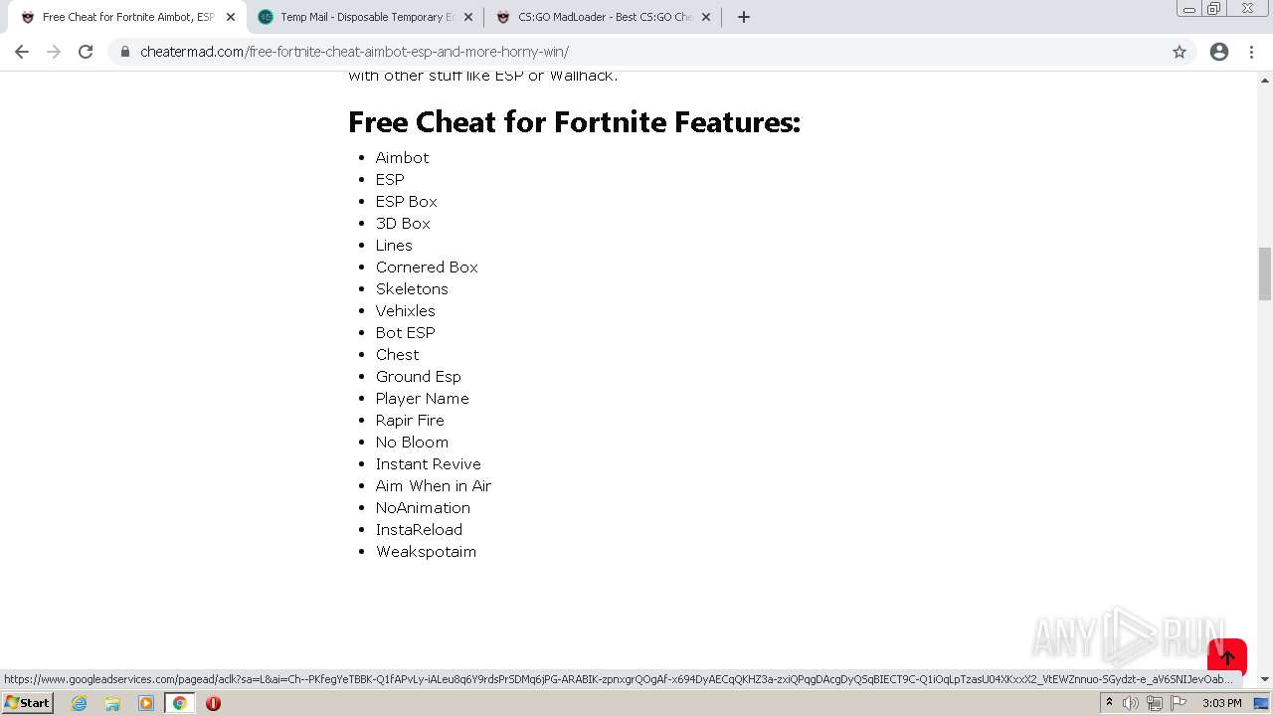1273x716 pixels.
Task: Open a new browser tab
Action: click(743, 17)
